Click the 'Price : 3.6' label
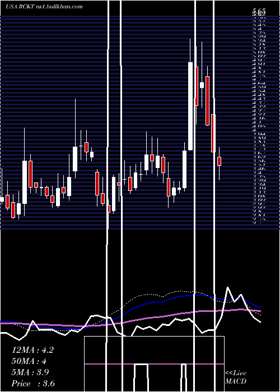 point(33,384)
